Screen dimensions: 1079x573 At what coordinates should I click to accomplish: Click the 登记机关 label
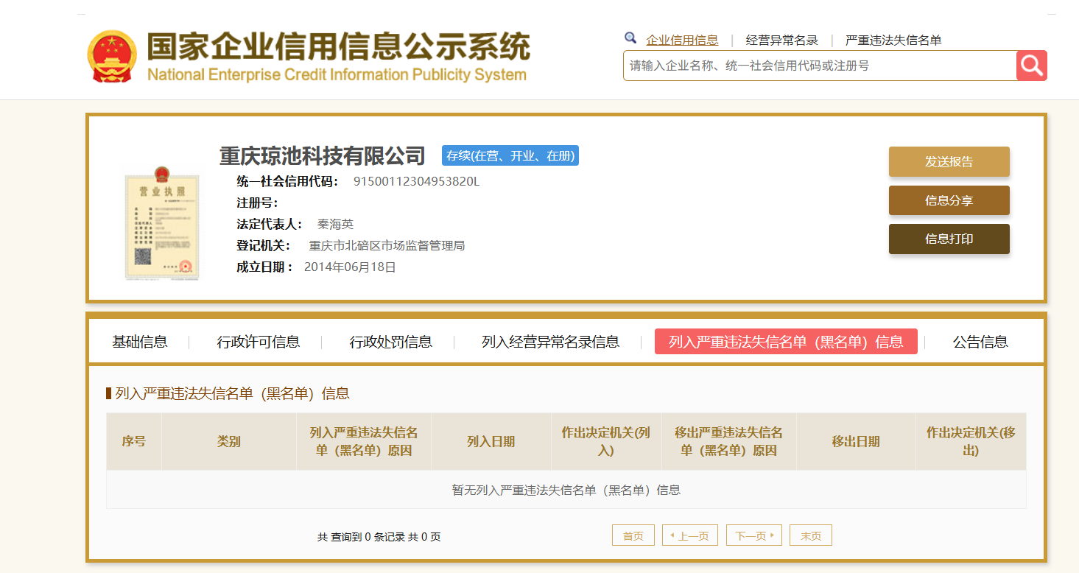click(x=264, y=245)
